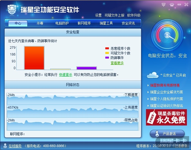Click the 安全检查 section header
This screenshot has height=150, width=191.
[x=73, y=32]
